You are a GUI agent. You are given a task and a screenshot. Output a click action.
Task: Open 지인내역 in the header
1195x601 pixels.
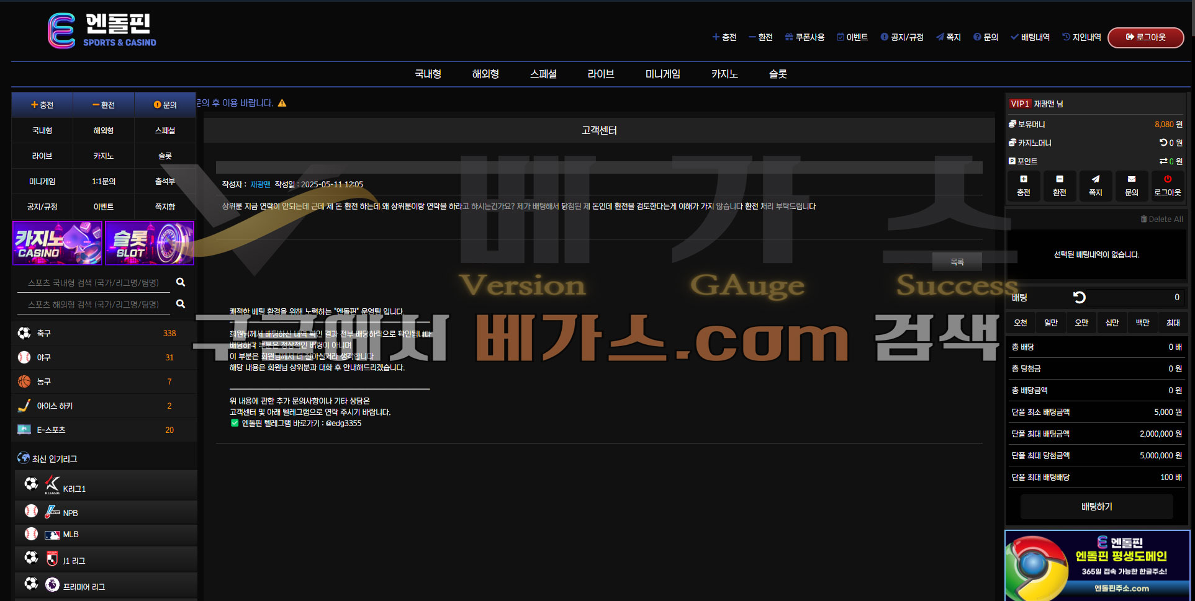click(x=1081, y=37)
